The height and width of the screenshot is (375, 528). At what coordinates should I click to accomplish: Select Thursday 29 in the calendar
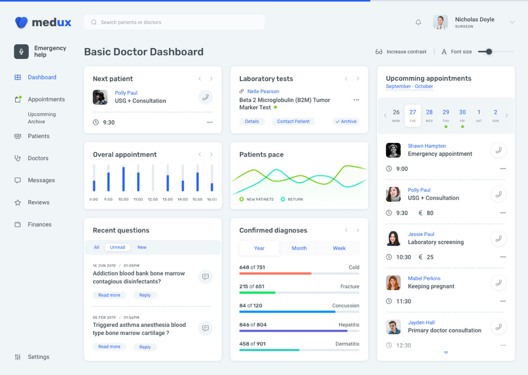[446, 116]
